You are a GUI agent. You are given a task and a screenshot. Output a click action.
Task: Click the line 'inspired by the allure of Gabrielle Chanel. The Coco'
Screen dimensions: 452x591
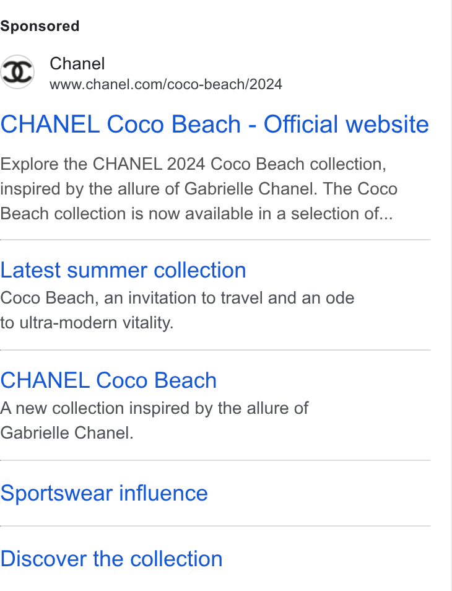pyautogui.click(x=199, y=189)
